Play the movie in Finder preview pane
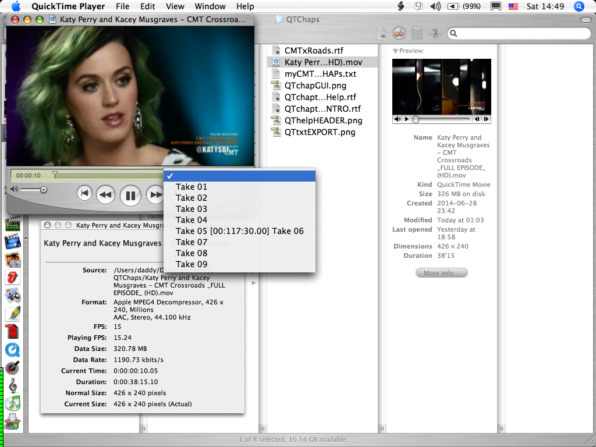596x447 pixels. pyautogui.click(x=407, y=119)
